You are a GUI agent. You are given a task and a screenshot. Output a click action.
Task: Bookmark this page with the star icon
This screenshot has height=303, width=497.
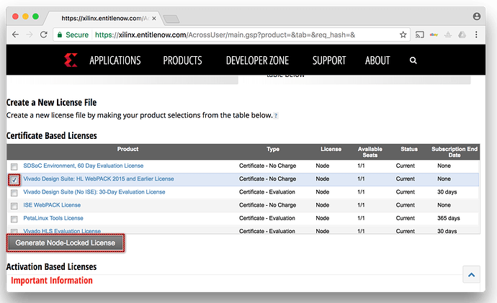click(403, 35)
